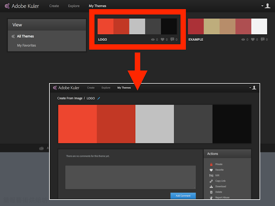The image size is (275, 206).
Task: Select the large black swatch in detail view
Action: (232, 124)
